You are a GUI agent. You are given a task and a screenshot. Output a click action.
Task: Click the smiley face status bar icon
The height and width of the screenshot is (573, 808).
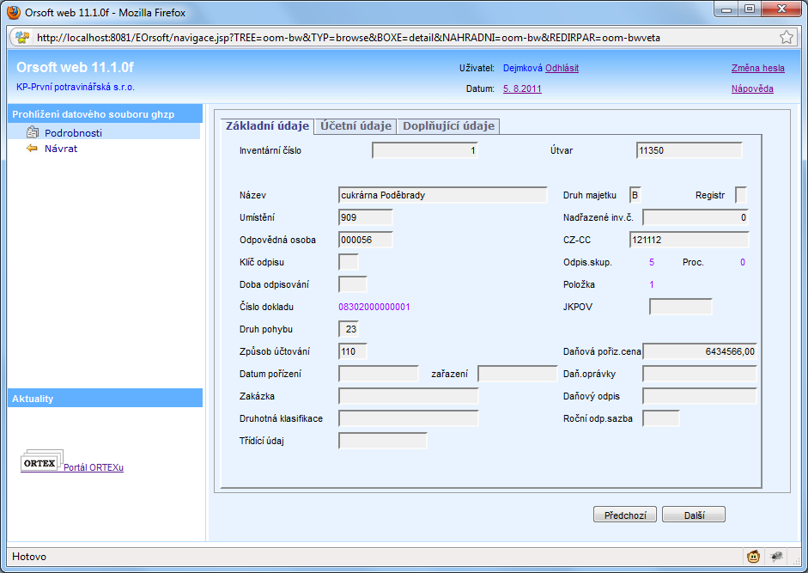pyautogui.click(x=753, y=557)
